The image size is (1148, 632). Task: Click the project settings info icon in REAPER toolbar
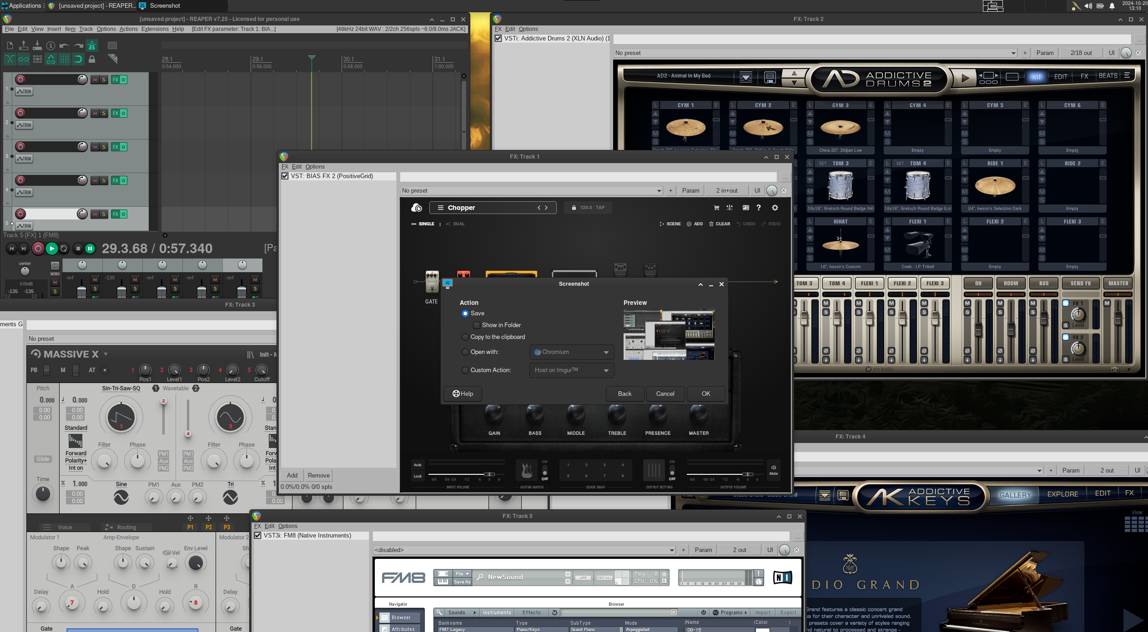(51, 45)
